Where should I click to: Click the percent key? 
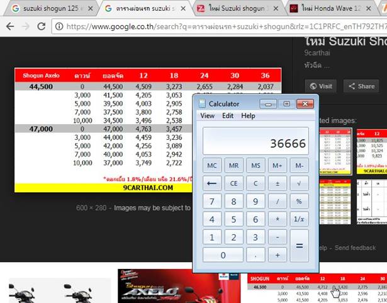coord(299,201)
